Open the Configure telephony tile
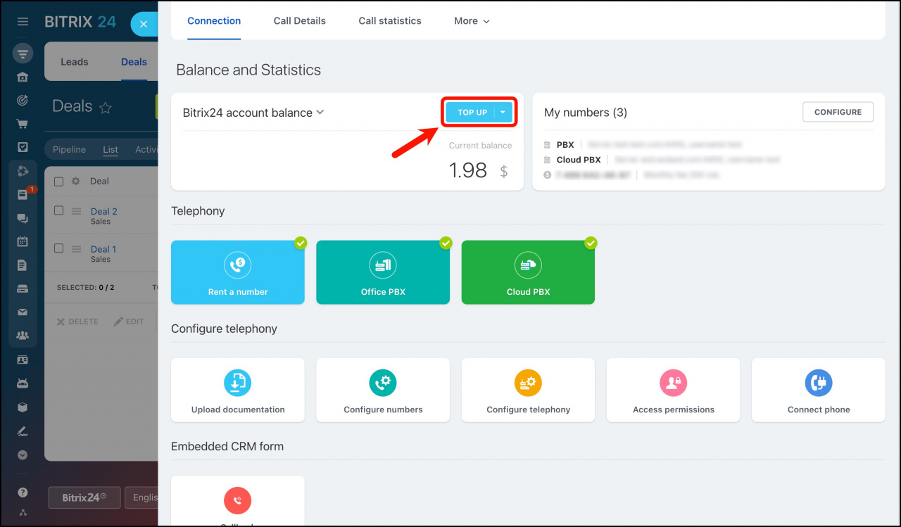The width and height of the screenshot is (901, 527). (528, 390)
